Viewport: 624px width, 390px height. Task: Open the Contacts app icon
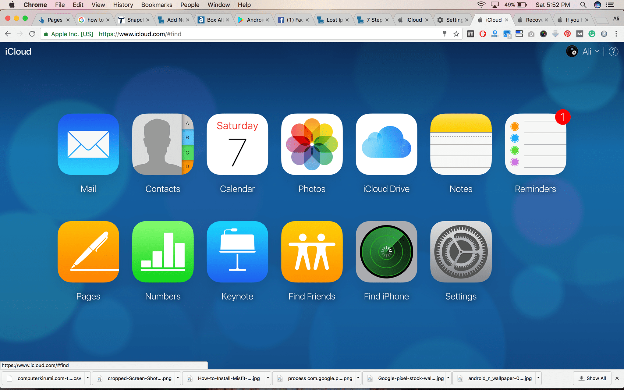pyautogui.click(x=163, y=144)
